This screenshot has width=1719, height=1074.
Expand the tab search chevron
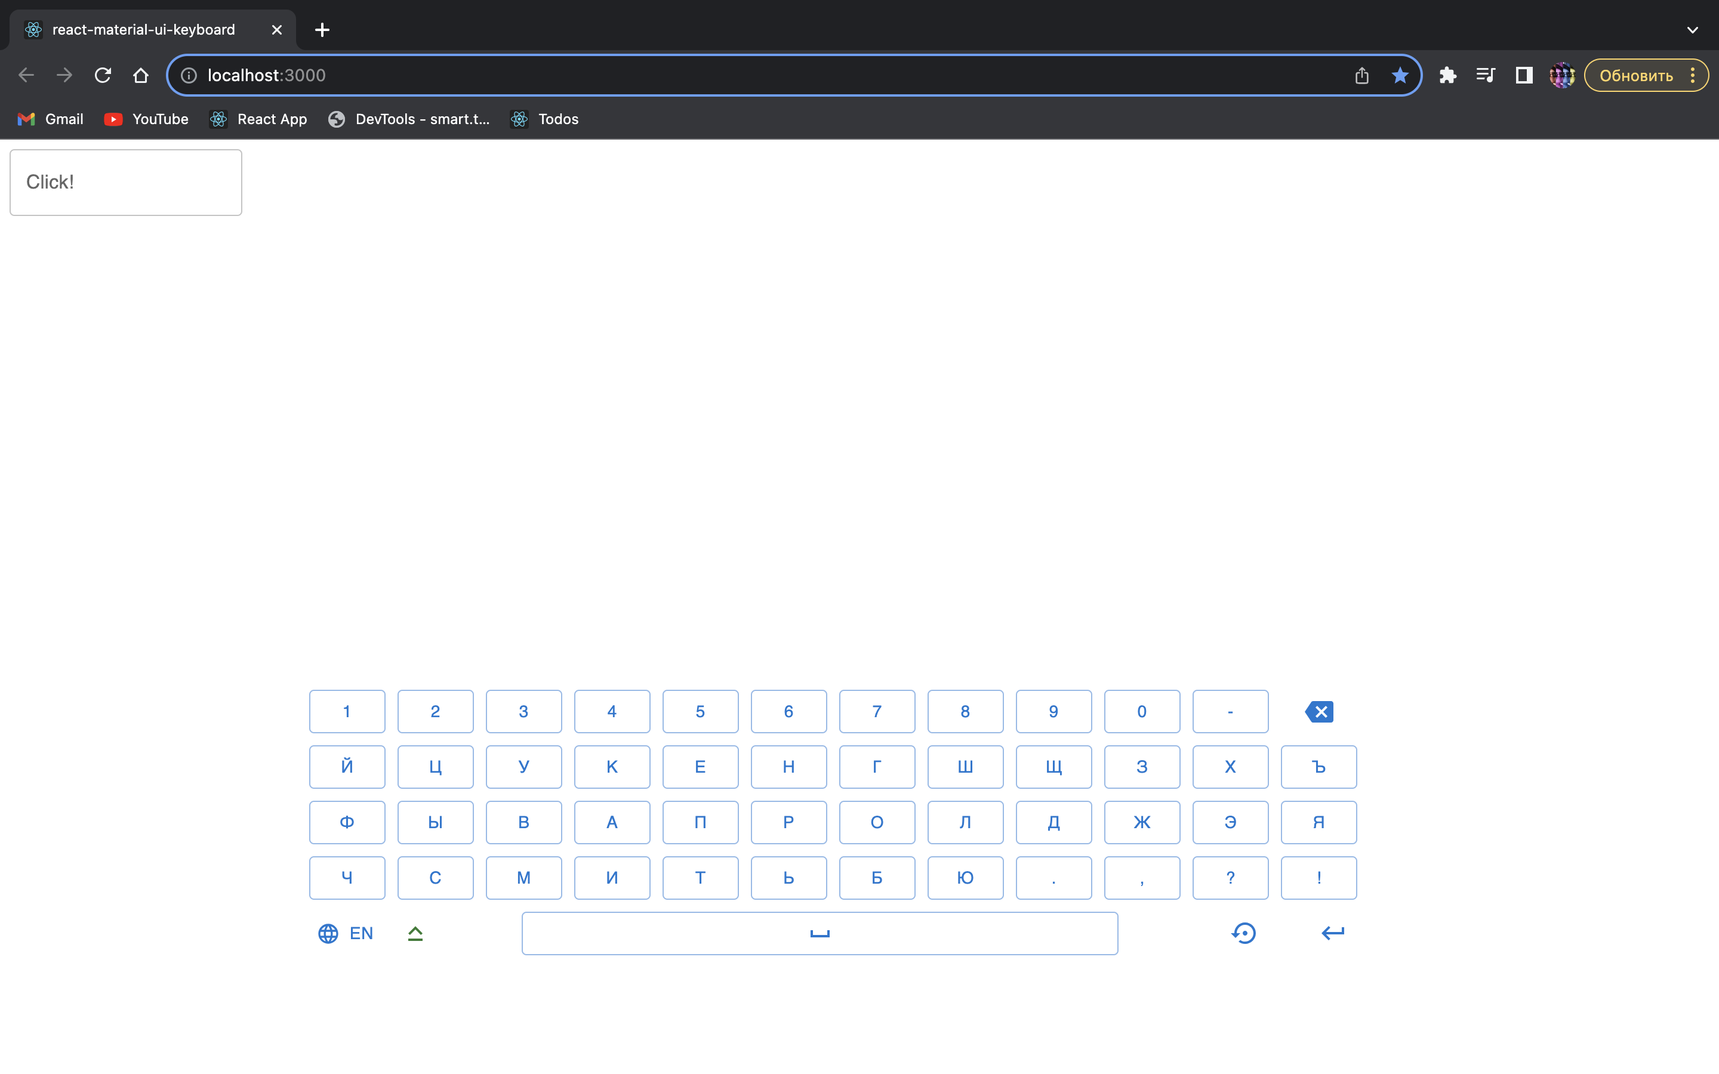pyautogui.click(x=1692, y=30)
